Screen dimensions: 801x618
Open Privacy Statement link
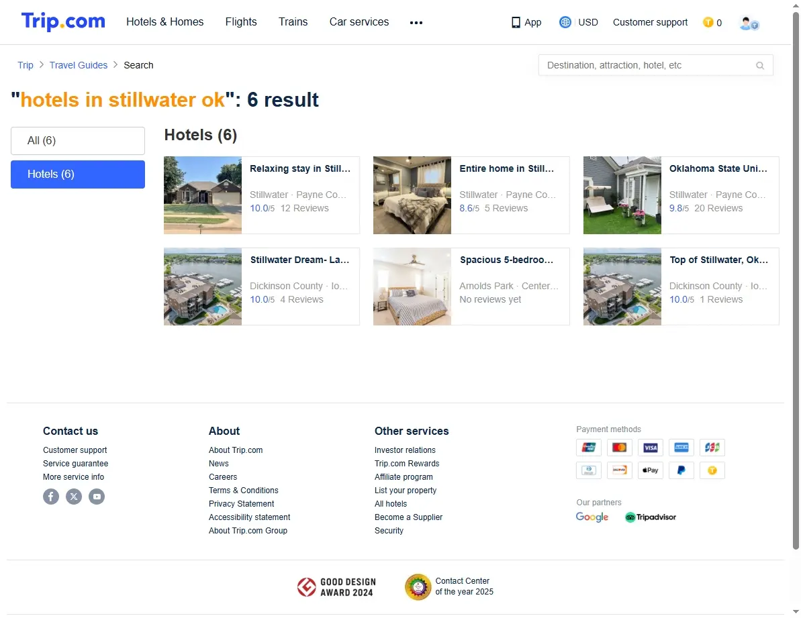tap(241, 504)
